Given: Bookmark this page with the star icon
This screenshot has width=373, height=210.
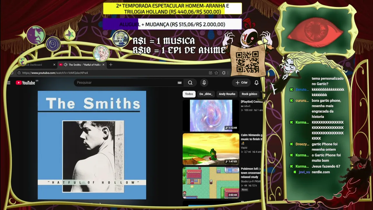Looking at the screenshot, I should coord(216,73).
